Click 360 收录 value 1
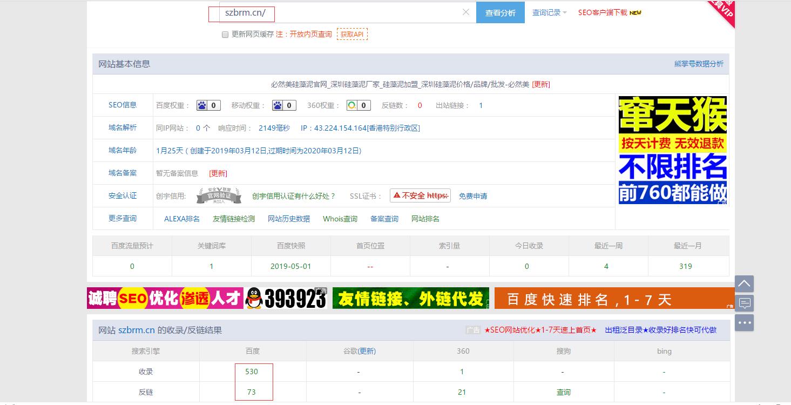 tap(462, 372)
